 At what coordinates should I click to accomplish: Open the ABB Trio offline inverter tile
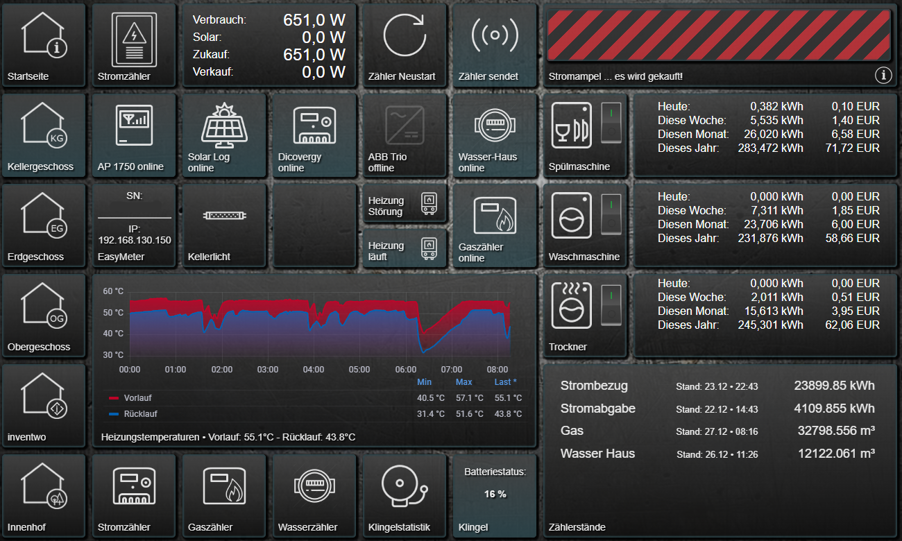click(x=405, y=135)
